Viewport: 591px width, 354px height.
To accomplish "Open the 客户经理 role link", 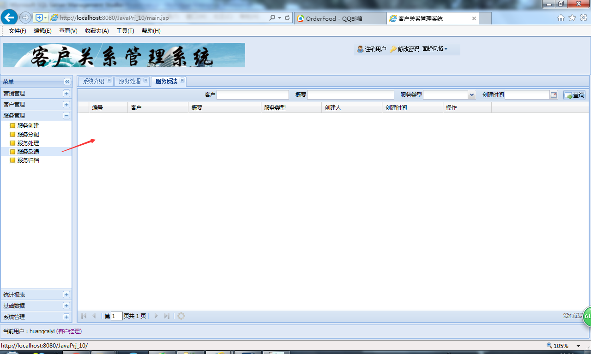I will (69, 331).
